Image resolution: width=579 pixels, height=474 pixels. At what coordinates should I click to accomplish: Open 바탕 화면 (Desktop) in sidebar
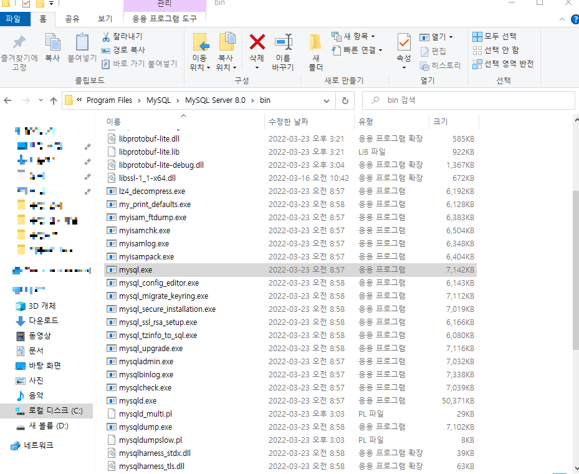pos(38,365)
